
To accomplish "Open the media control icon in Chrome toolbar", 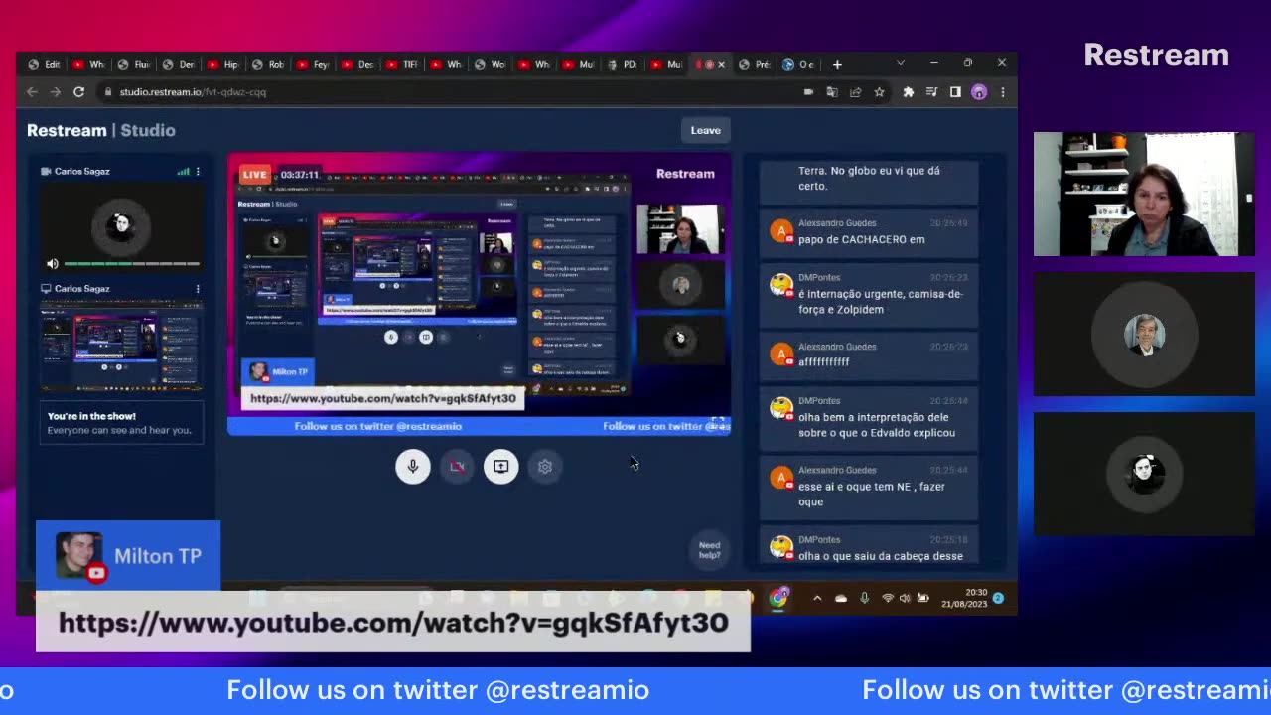I will (x=931, y=92).
